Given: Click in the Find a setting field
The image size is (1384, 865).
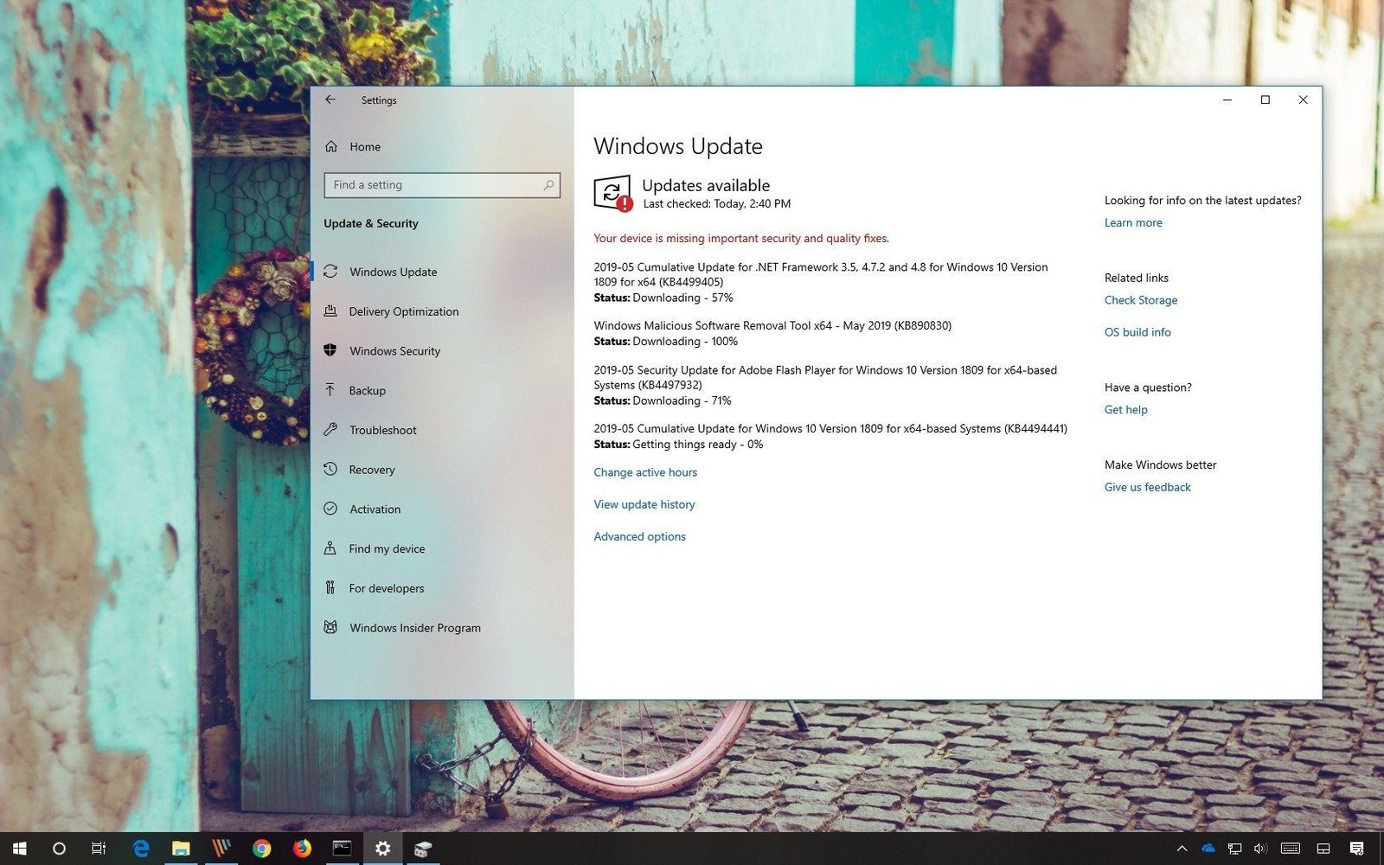Looking at the screenshot, I should 432,185.
